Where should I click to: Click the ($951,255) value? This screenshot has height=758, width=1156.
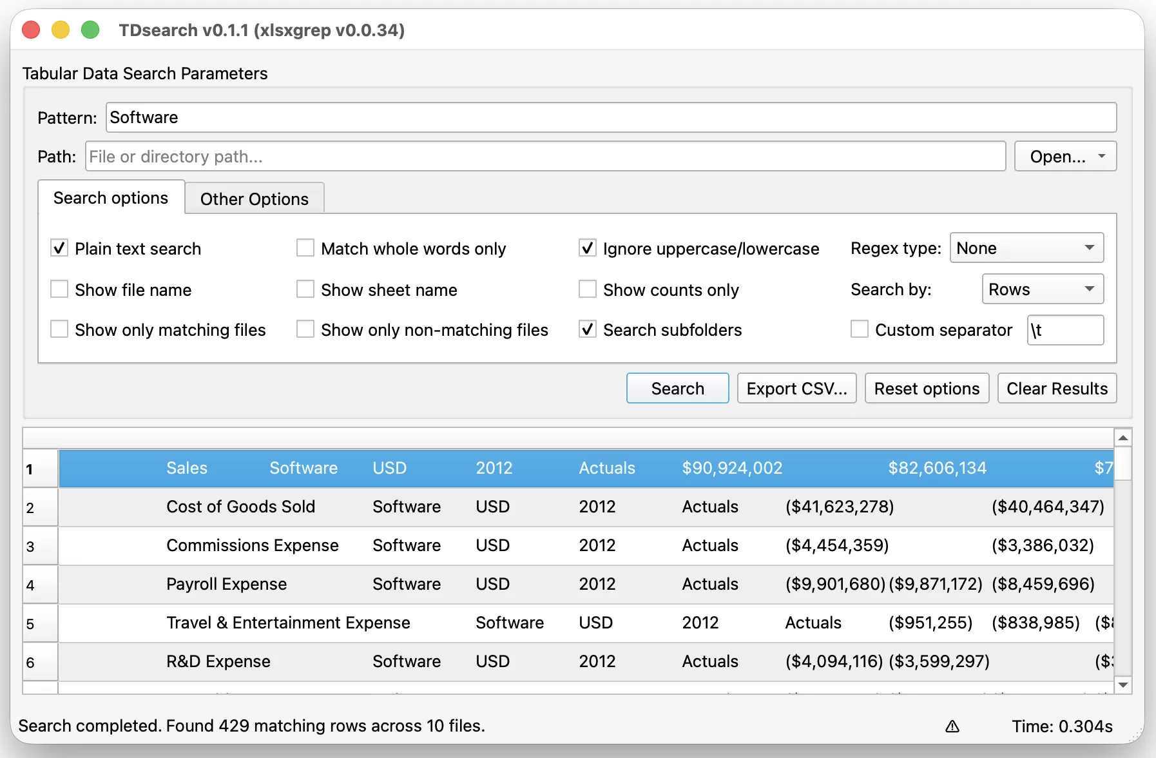tap(930, 623)
